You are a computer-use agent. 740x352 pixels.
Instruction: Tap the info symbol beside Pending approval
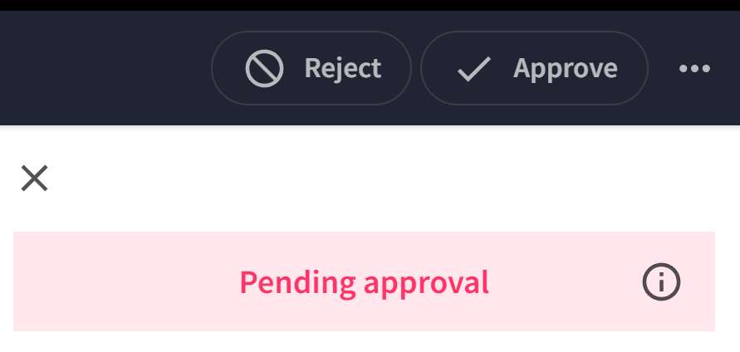(x=661, y=281)
